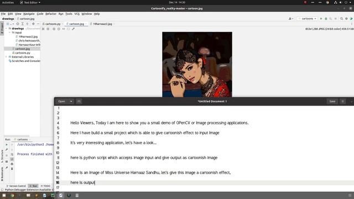Place cursor on line 4 of Text Editor document
Image resolution: width=354 pixels, height=199 pixels.
pyautogui.click(x=159, y=123)
